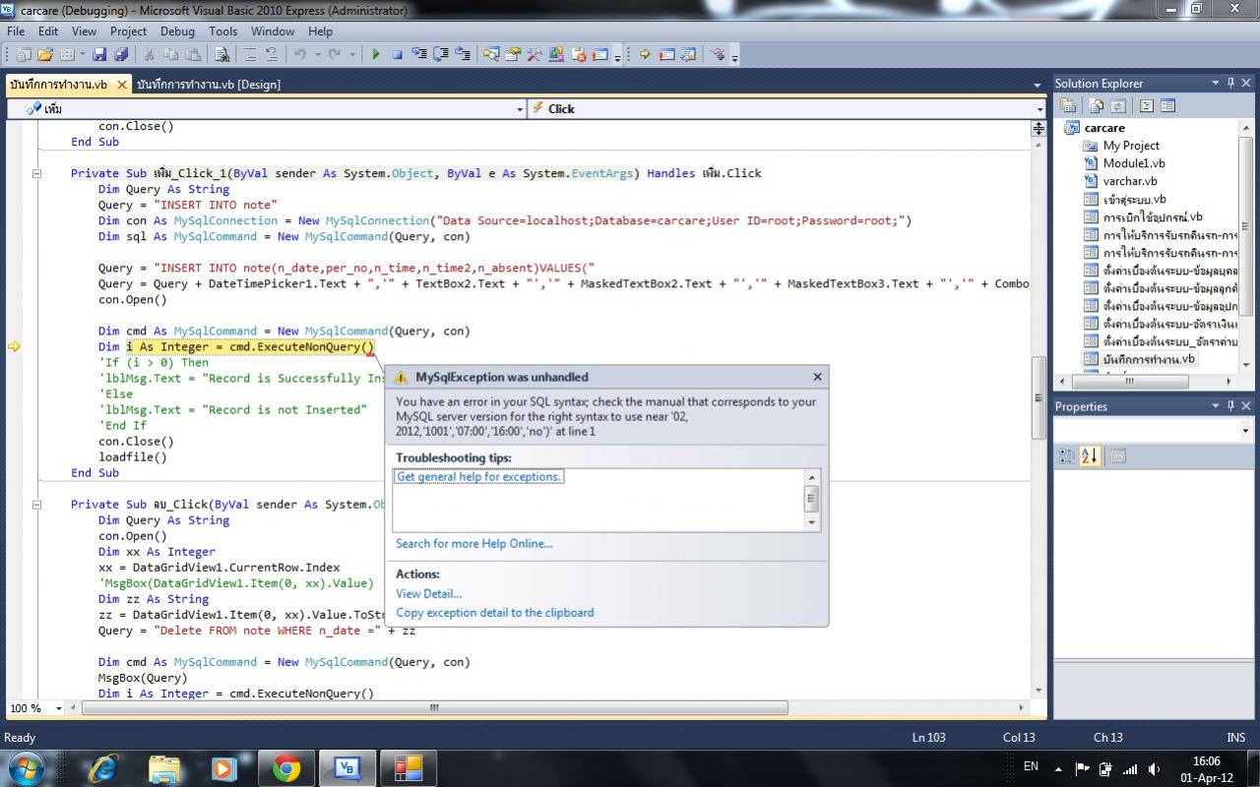Click Copy exception detail to the clipboard
The height and width of the screenshot is (787, 1260).
pyautogui.click(x=494, y=612)
